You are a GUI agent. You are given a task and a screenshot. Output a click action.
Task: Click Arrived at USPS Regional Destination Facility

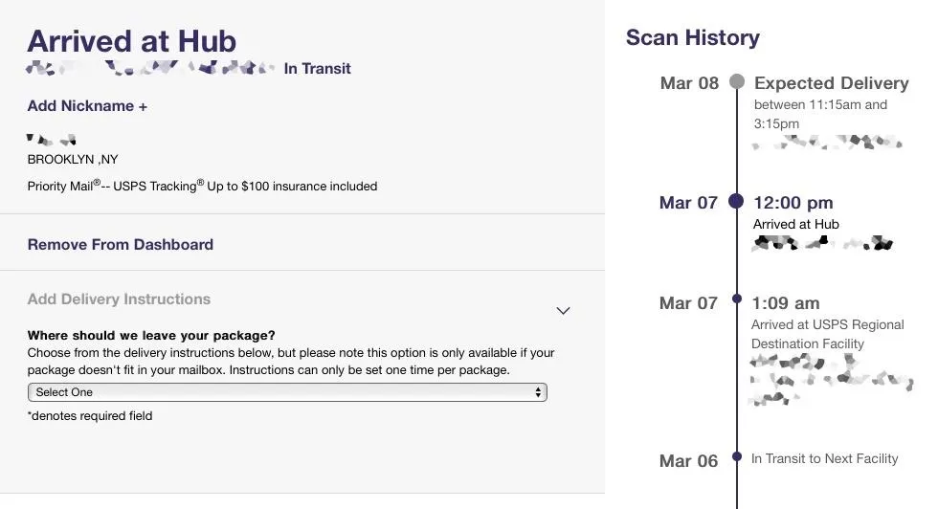point(828,334)
